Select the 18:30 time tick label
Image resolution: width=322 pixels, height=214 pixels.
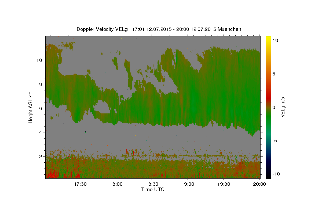[152, 184]
